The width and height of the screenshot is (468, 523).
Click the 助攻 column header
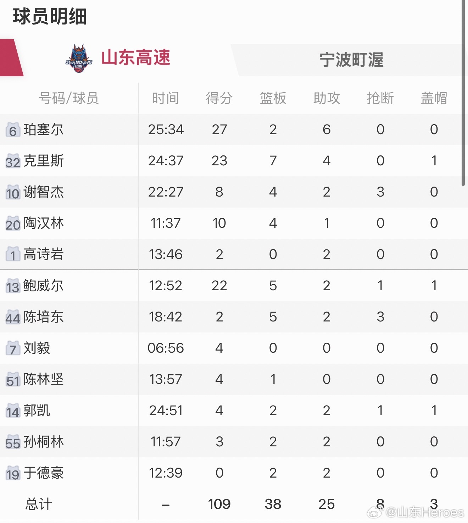[327, 98]
